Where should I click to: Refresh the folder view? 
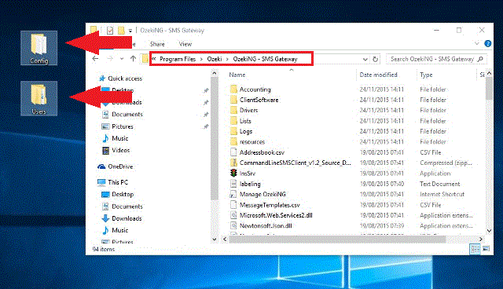[x=375, y=59]
